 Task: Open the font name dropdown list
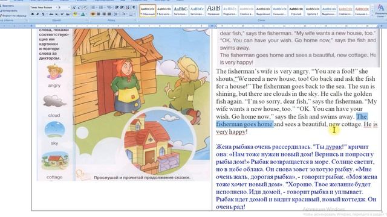pos(56,8)
